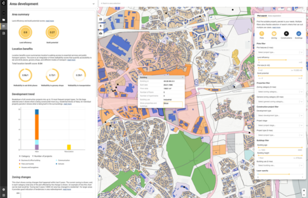This screenshot has width=308, height=198.
Task: Click read more link under Area summary
Action: pyautogui.click(x=50, y=21)
